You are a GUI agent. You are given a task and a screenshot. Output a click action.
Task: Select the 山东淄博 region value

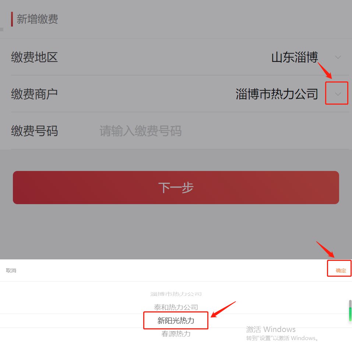tap(295, 57)
